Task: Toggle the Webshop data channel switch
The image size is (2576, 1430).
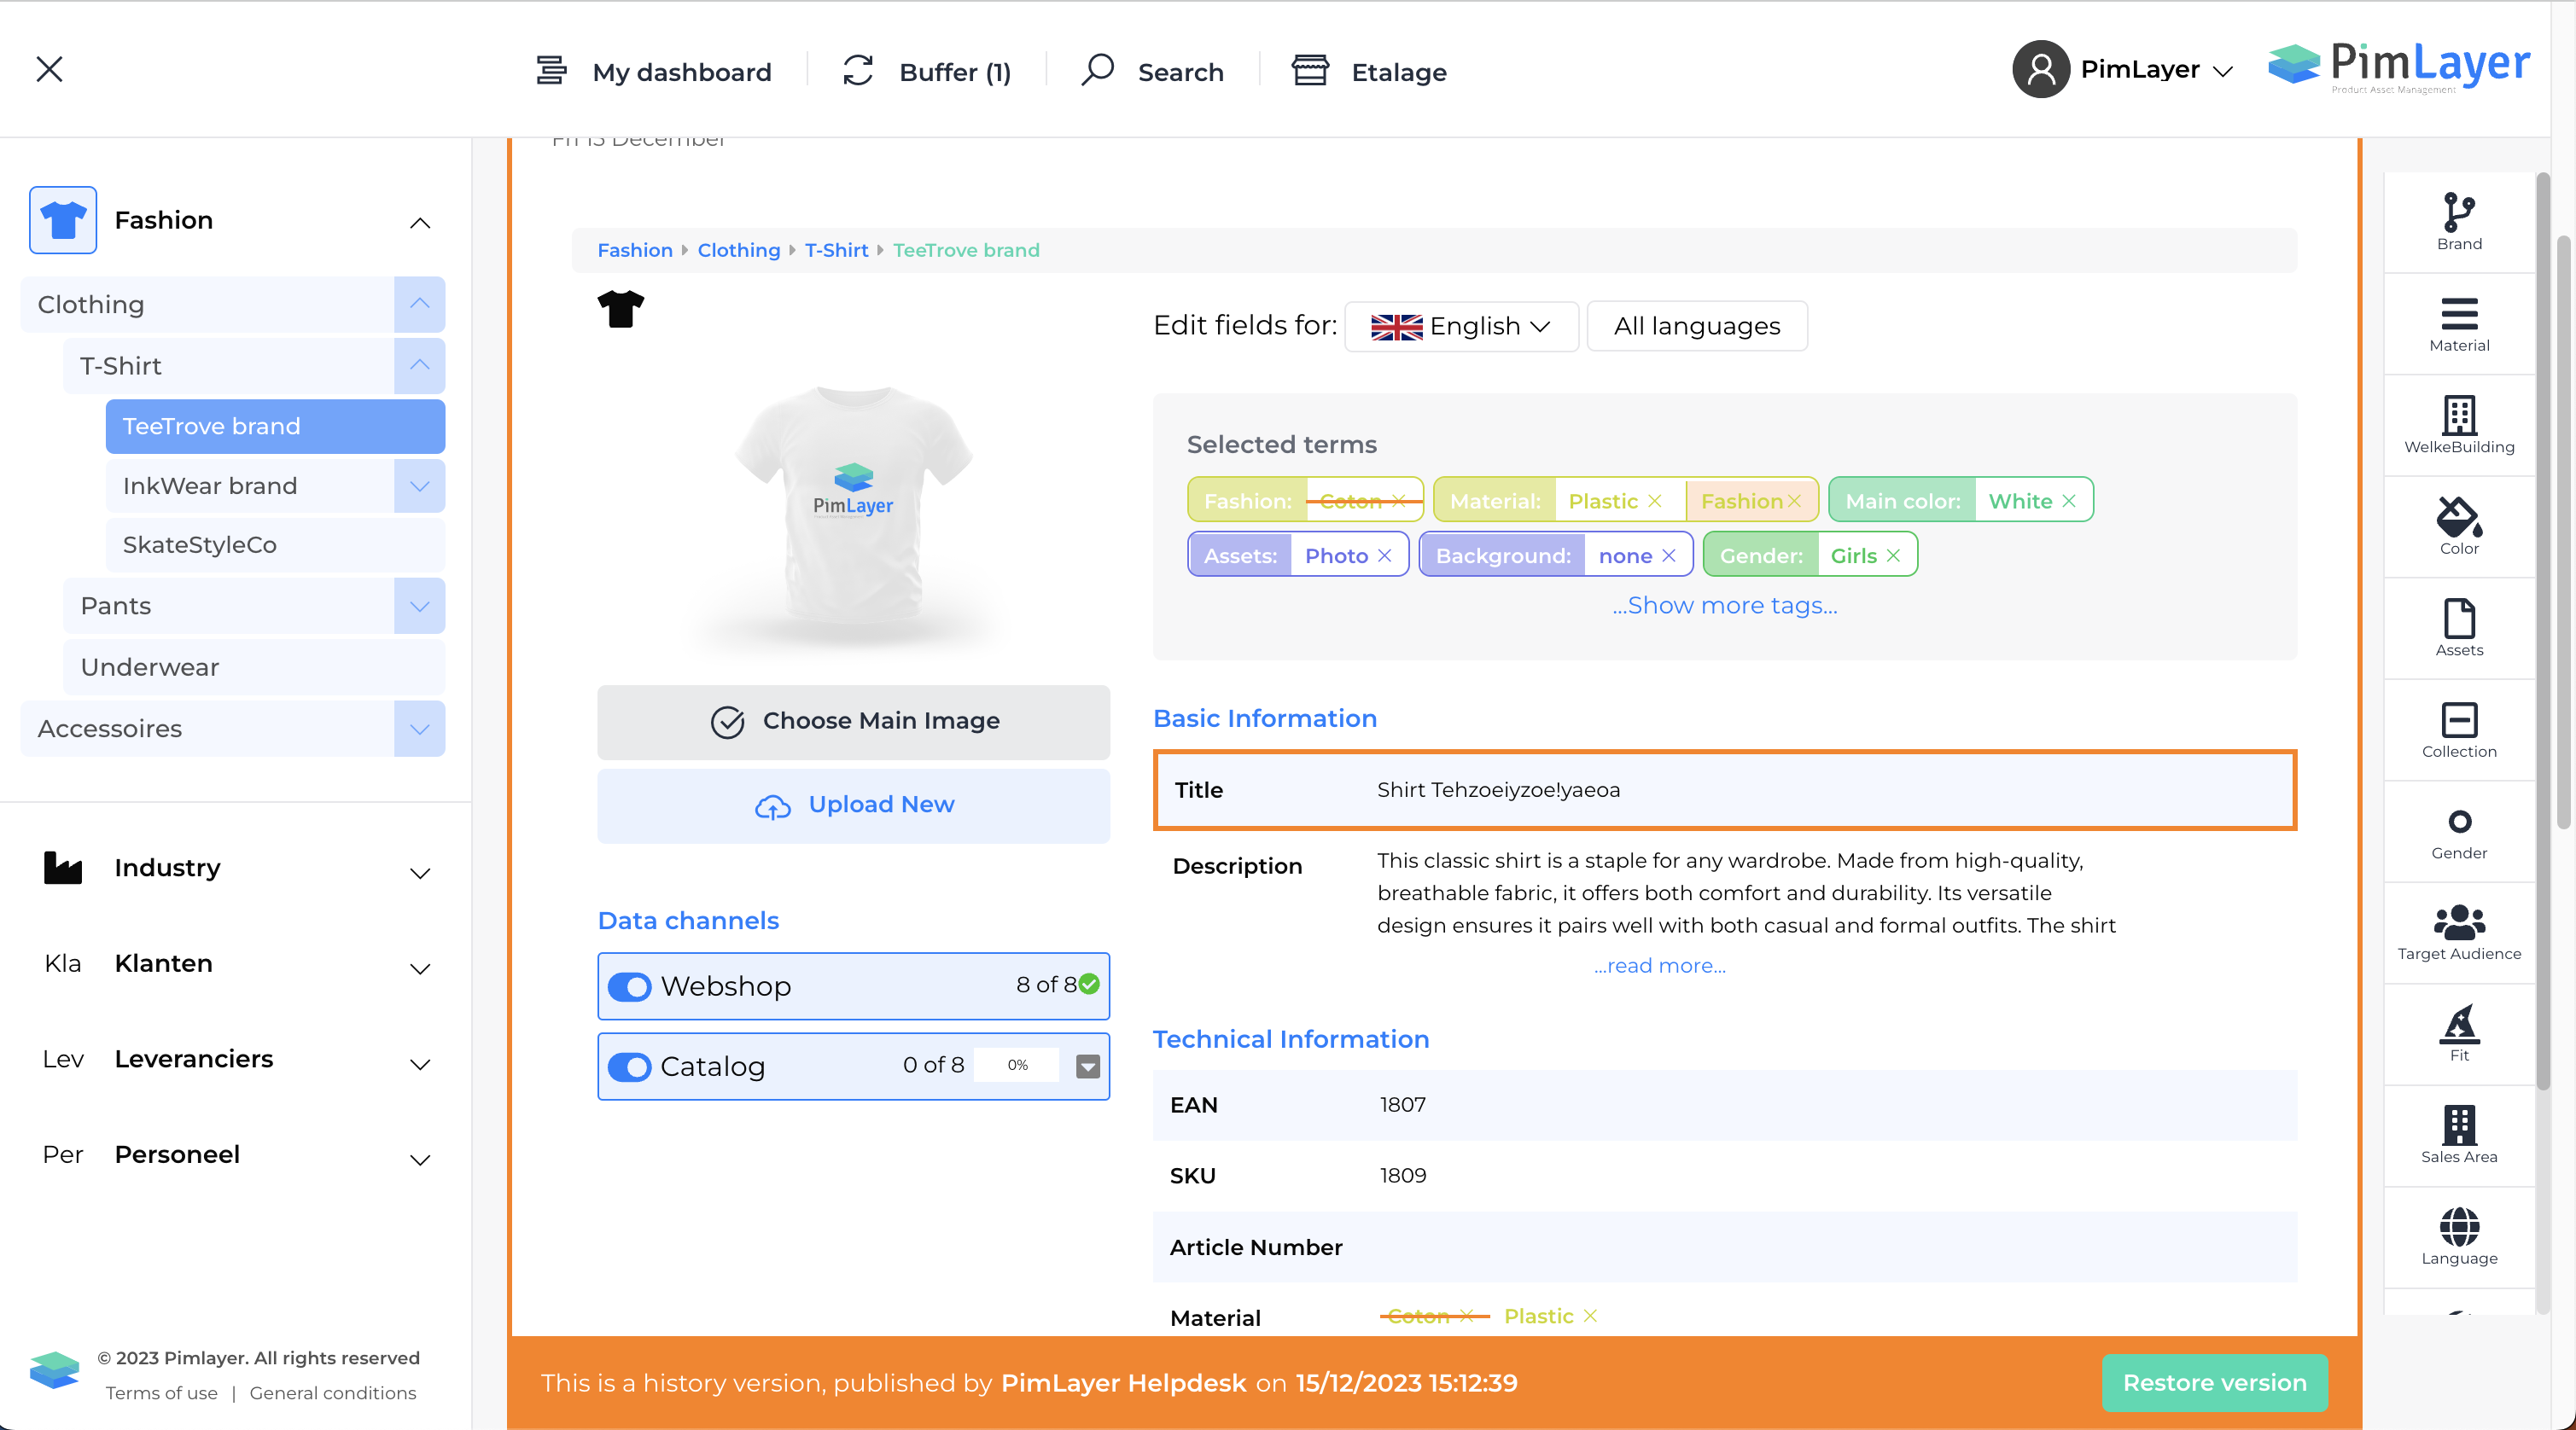Action: [x=630, y=986]
